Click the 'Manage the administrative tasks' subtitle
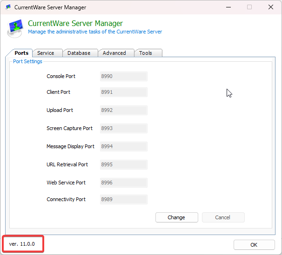Screen dimensions: 282x255 pyautogui.click(x=95, y=32)
